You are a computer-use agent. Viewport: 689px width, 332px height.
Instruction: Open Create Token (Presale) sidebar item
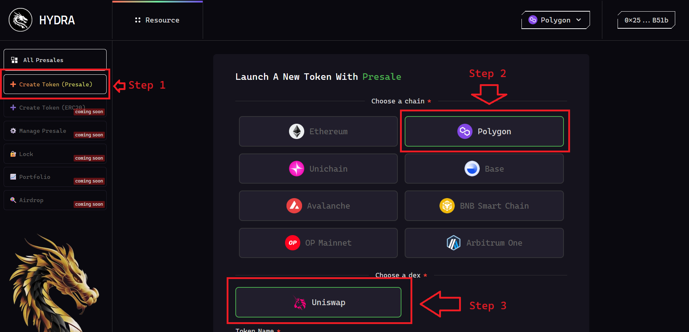(x=55, y=84)
